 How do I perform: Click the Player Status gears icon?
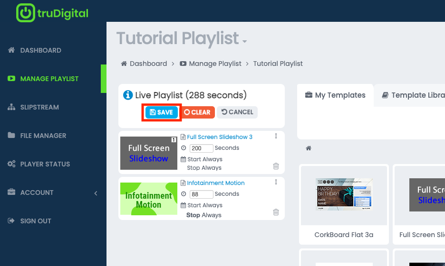(x=11, y=164)
